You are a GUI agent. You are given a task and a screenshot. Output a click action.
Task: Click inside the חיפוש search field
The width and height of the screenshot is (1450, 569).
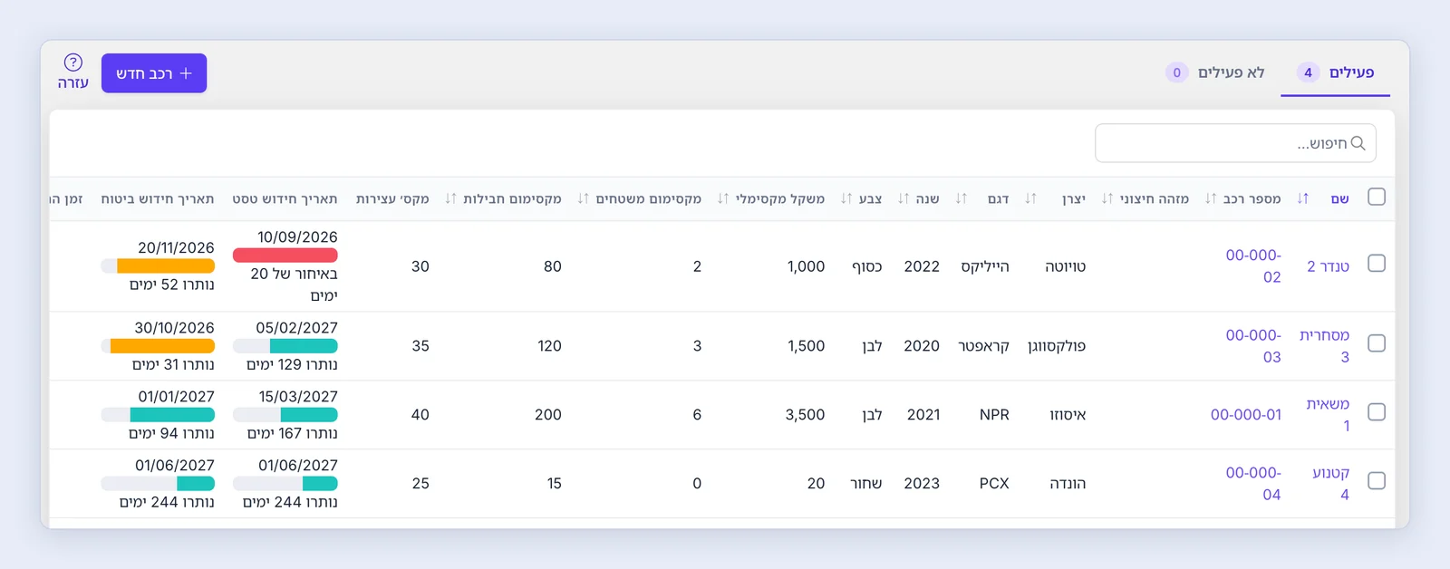click(1235, 143)
